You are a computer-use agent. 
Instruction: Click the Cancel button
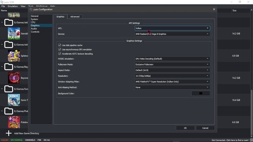point(205,128)
